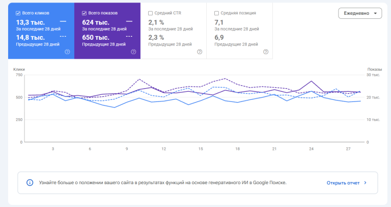Click the dashed line legend beside '650 тыс.'
The image size is (391, 207).
[x=129, y=37]
